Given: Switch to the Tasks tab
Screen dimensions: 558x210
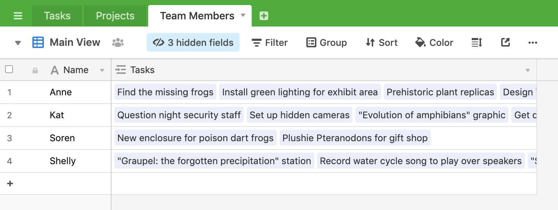Looking at the screenshot, I should [x=57, y=16].
